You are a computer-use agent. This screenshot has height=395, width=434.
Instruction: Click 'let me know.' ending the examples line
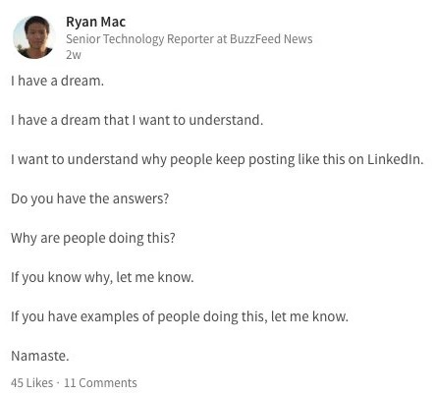click(309, 316)
